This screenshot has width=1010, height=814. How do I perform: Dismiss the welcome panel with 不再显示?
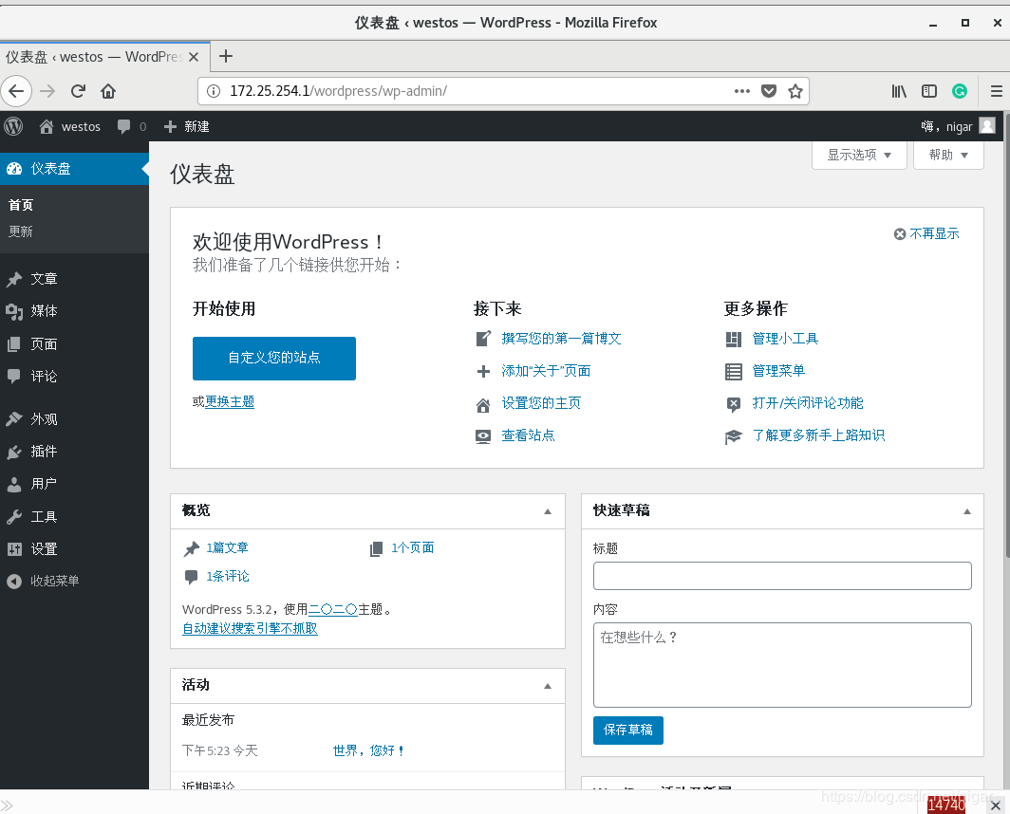(926, 233)
